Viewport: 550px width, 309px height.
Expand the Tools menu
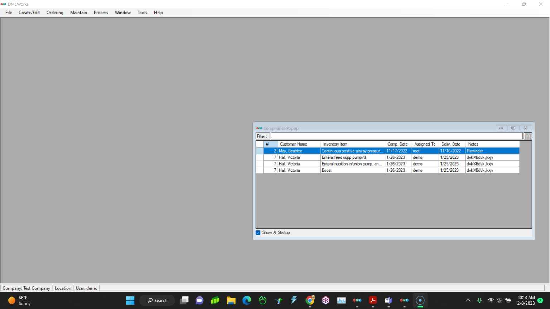click(142, 13)
